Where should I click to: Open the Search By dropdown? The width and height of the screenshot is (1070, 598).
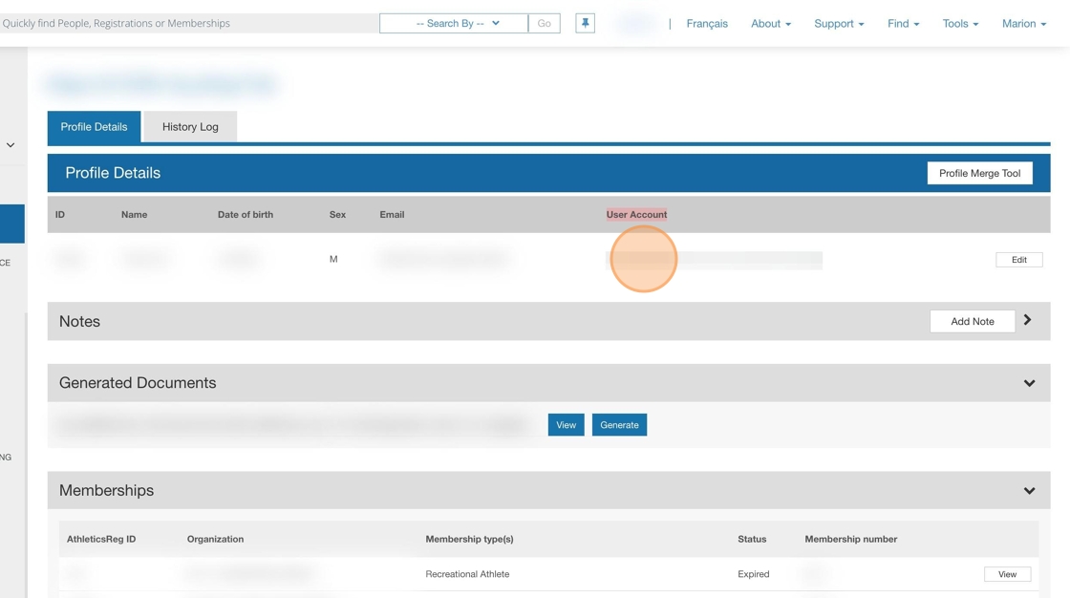(x=454, y=23)
